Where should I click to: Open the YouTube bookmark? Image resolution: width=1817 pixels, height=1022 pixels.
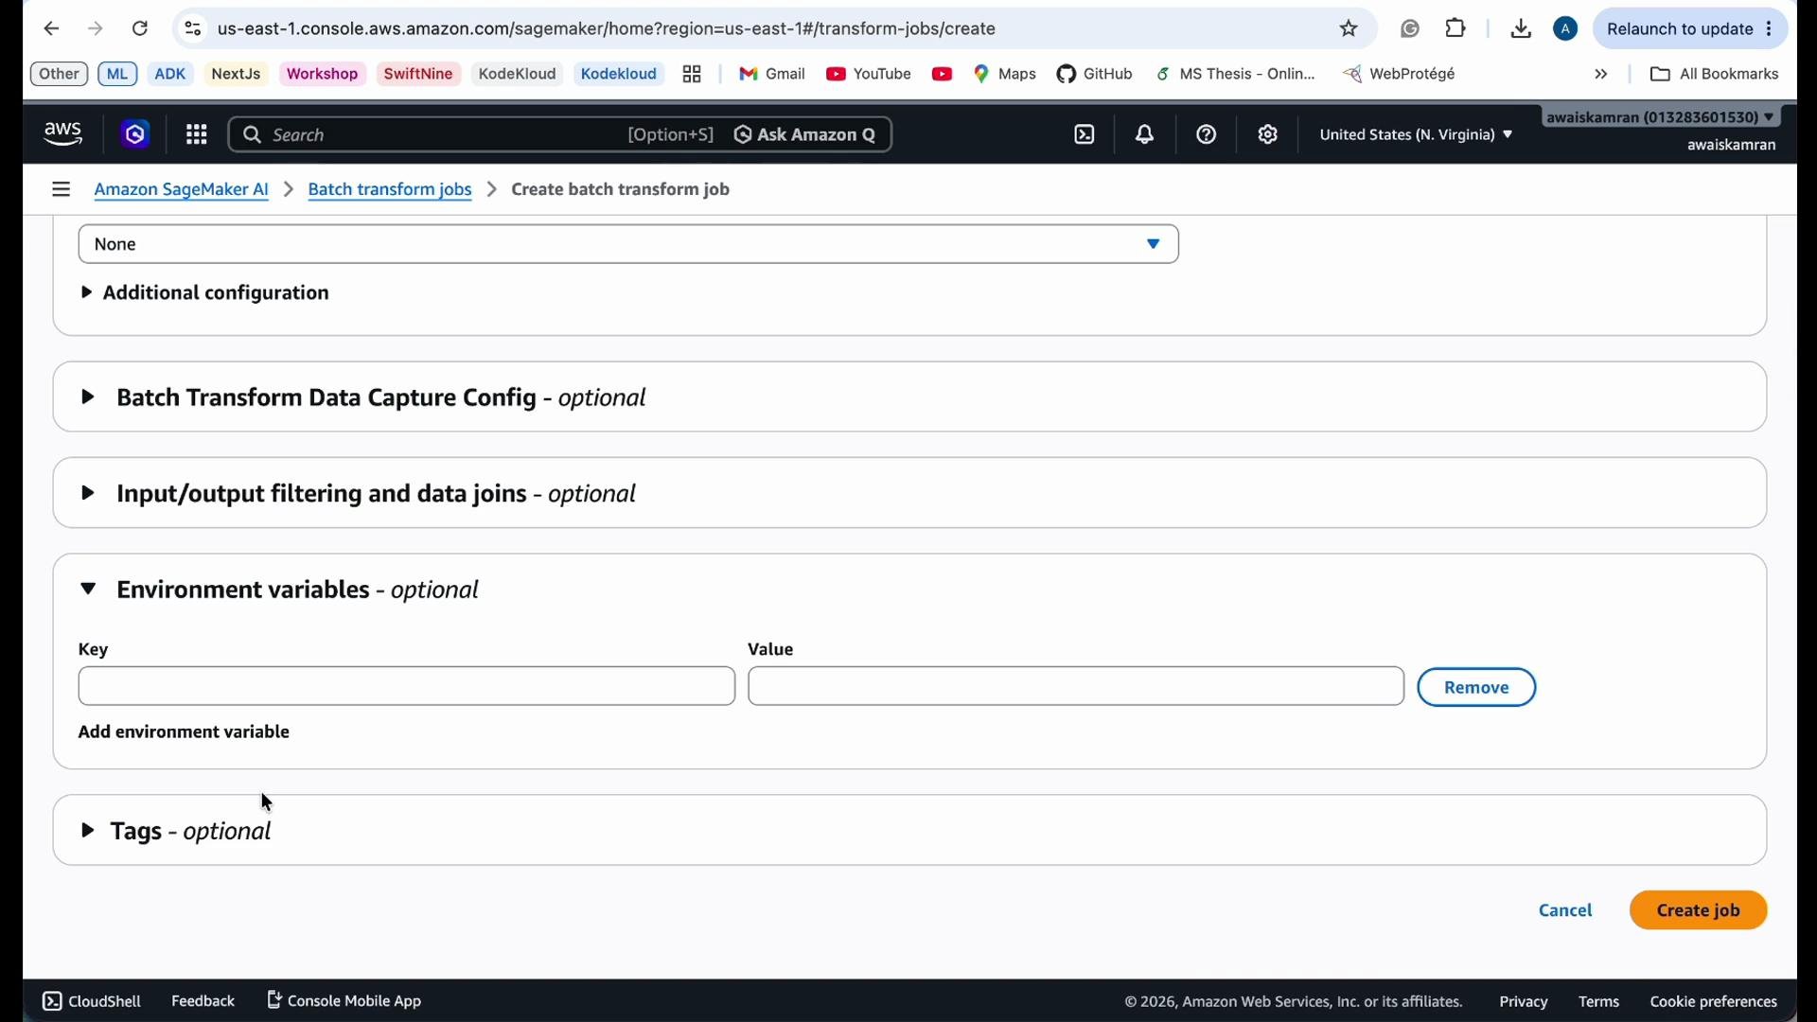pos(869,75)
